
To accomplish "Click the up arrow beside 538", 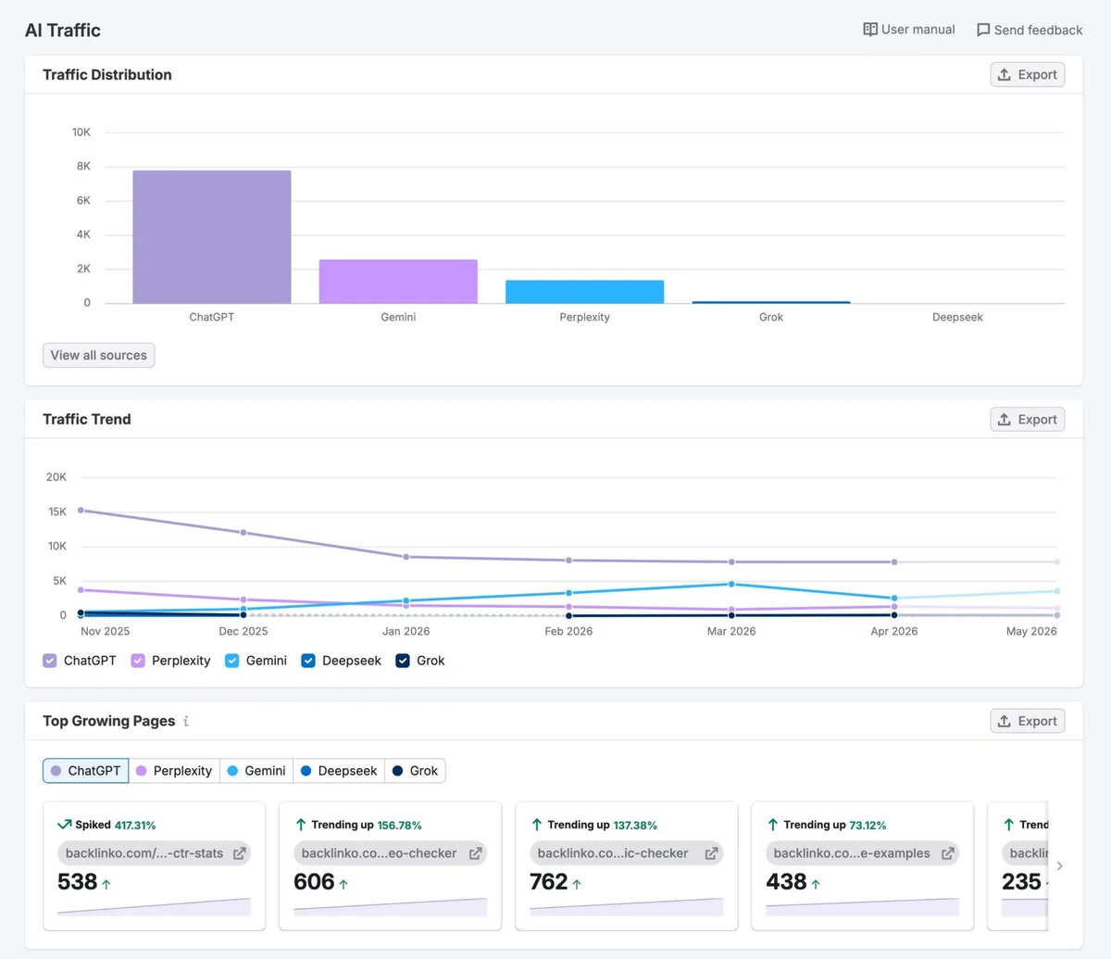I will tap(106, 885).
